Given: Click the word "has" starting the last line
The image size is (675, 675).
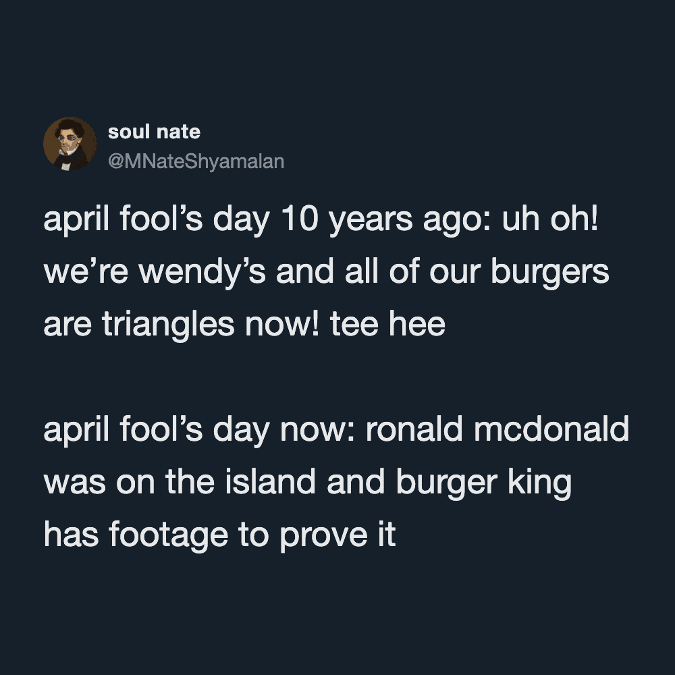Looking at the screenshot, I should click(x=72, y=535).
